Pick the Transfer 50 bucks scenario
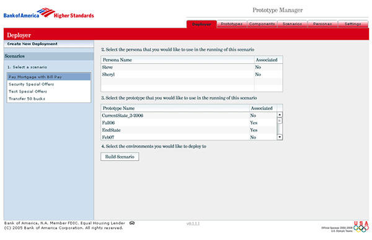The width and height of the screenshot is (372, 240). (49, 99)
